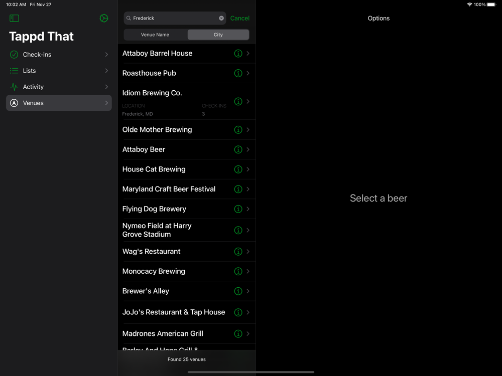The image size is (502, 376).
Task: Clear the Frederick search text
Action: pos(221,18)
